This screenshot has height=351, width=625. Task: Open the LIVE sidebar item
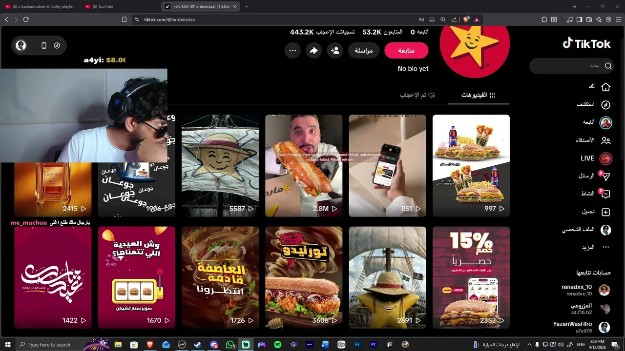pyautogui.click(x=596, y=158)
